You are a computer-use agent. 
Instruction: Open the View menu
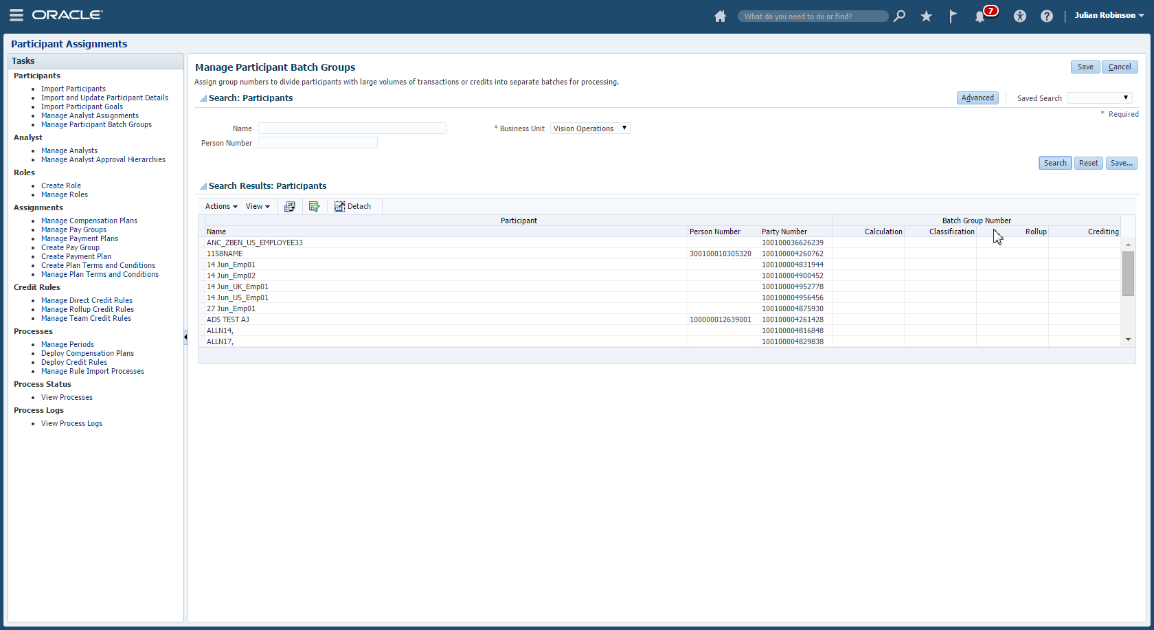pyautogui.click(x=258, y=206)
